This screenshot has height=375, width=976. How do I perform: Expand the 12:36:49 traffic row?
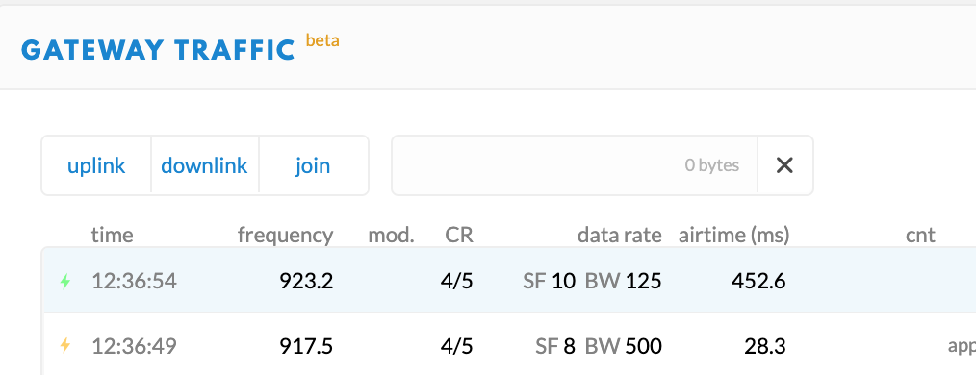point(509,346)
